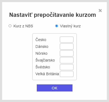This screenshot has height=102, width=109.
Task: Focus the Švajčiarsko rate input field
Action: 67,60
